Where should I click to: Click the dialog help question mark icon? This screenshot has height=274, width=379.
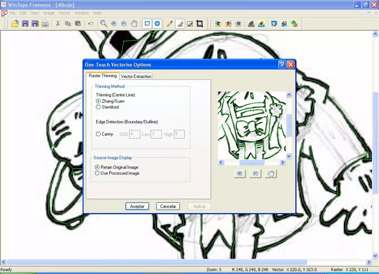(282, 64)
